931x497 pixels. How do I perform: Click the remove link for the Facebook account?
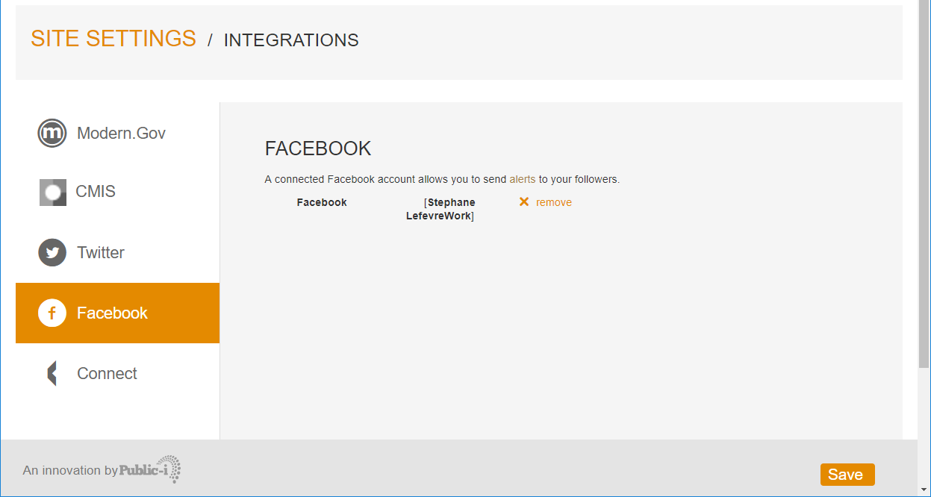click(x=555, y=201)
